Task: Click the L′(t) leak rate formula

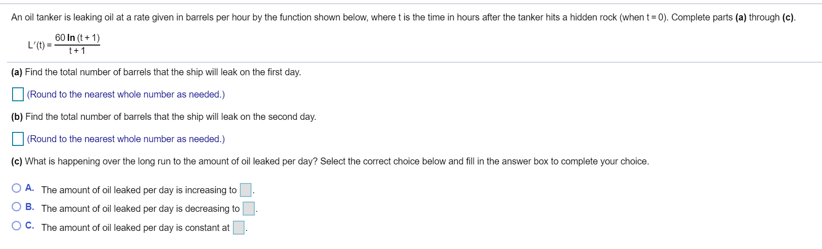Action: 64,44
